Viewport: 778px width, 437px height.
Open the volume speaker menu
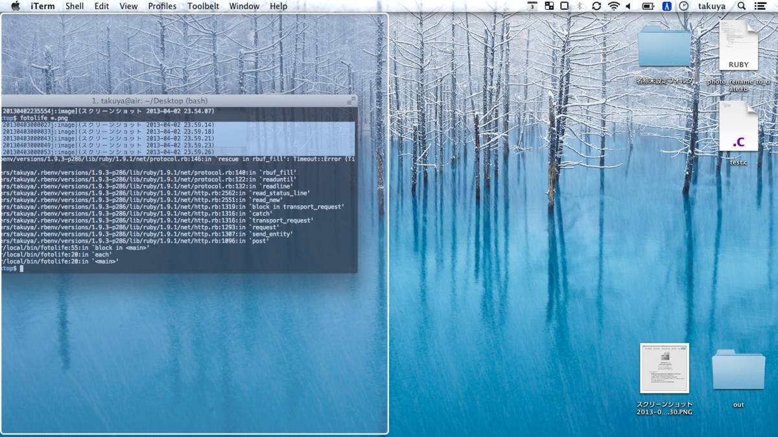click(628, 6)
